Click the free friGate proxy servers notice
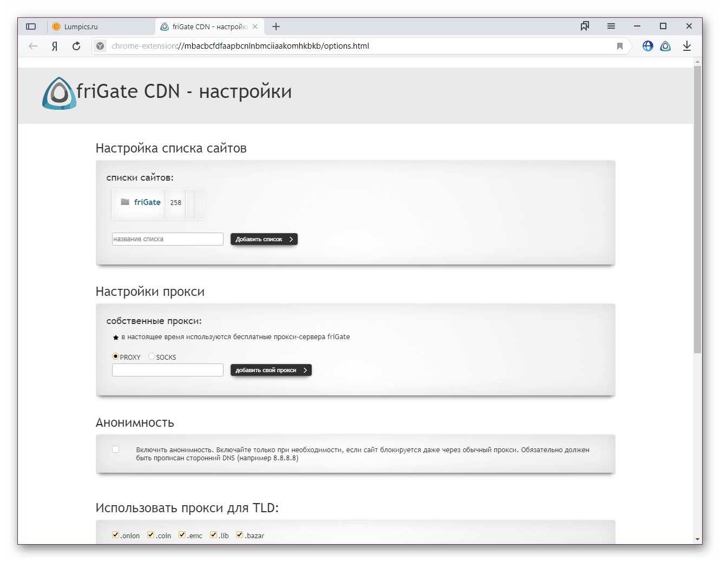This screenshot has width=720, height=562. (x=235, y=337)
